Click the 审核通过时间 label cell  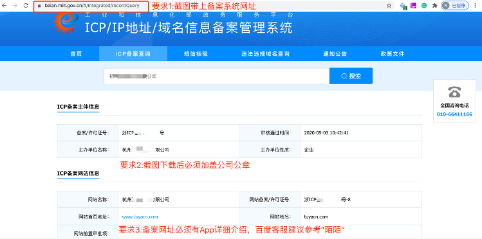(x=270, y=133)
